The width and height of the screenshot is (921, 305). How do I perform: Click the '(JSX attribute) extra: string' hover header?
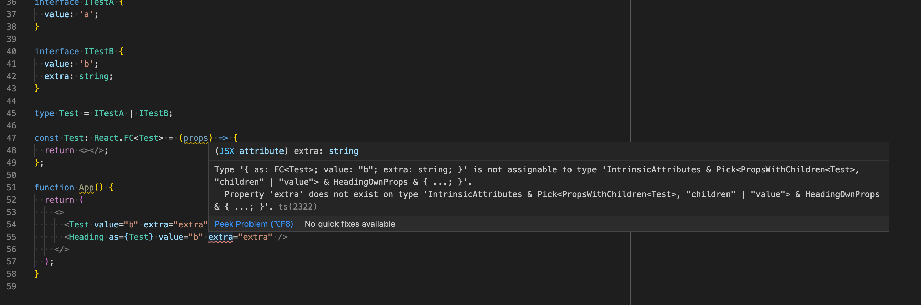286,151
